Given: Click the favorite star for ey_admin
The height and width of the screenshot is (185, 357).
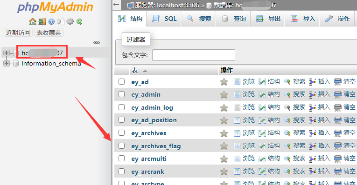Looking at the screenshot, I should point(224,95).
